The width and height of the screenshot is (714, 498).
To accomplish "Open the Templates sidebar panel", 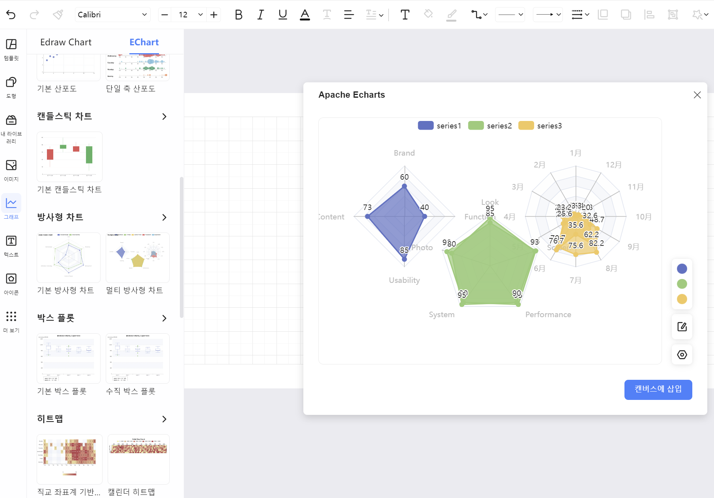I will tap(11, 50).
